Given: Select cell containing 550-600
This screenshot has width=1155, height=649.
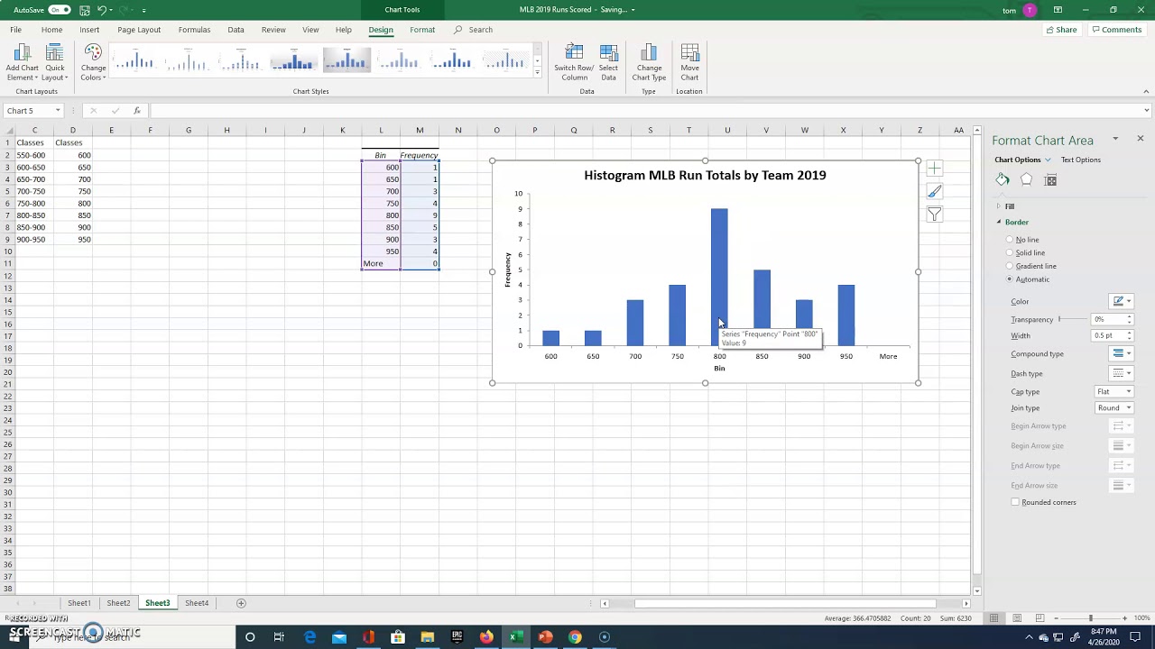Looking at the screenshot, I should [x=34, y=155].
